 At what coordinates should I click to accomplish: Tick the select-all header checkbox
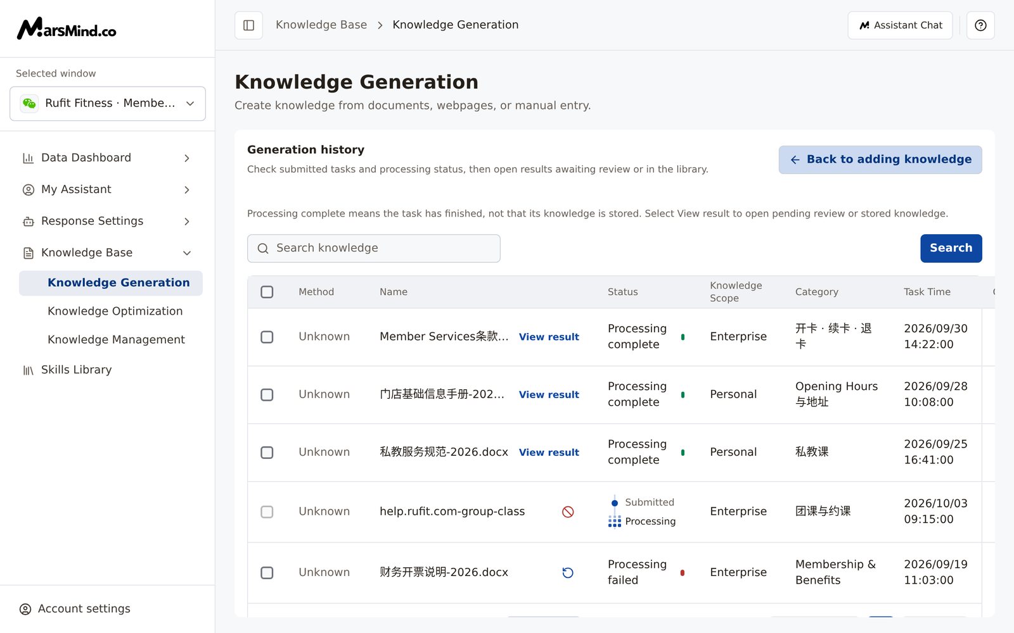coord(267,292)
